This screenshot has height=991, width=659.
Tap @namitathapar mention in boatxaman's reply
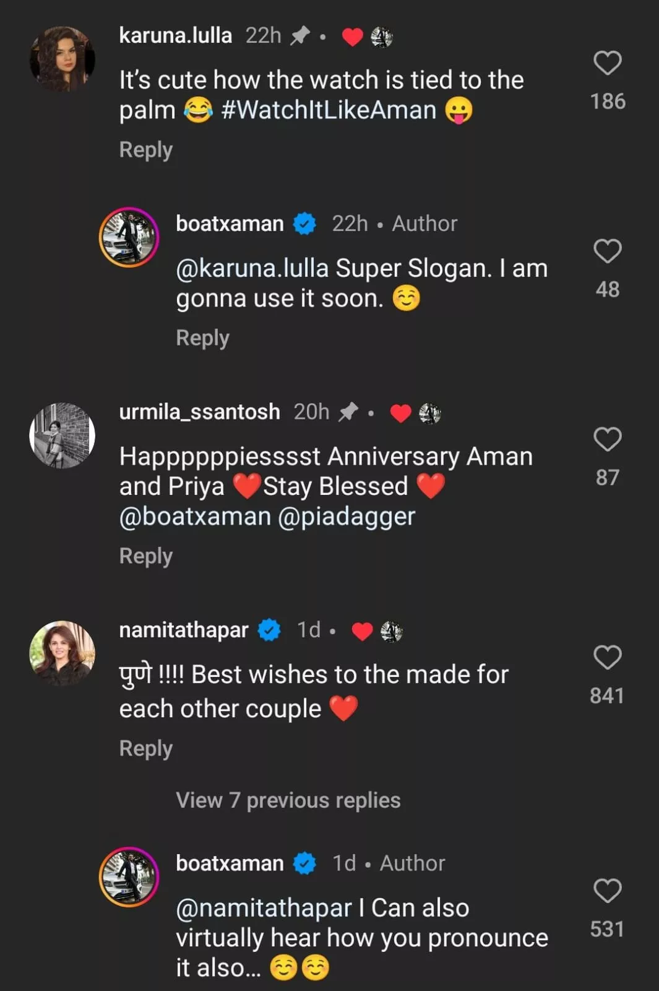click(x=264, y=908)
